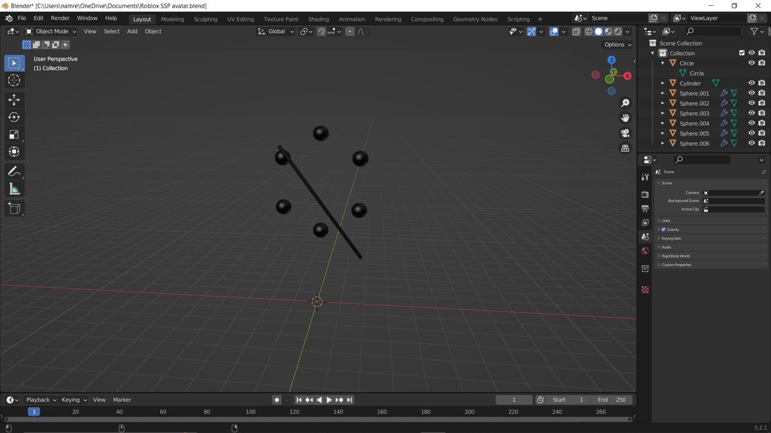Screen dimensions: 771x433
Task: Open the viewport Add menu
Action: 132,31
